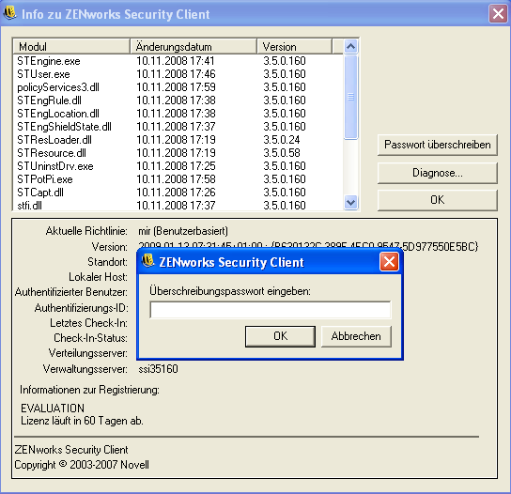
Task: Select the policyServices3.dll row
Action: coord(178,87)
